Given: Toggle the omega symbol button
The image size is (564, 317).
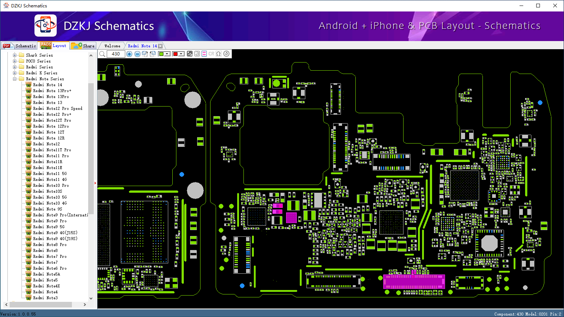Looking at the screenshot, I should click(x=219, y=54).
